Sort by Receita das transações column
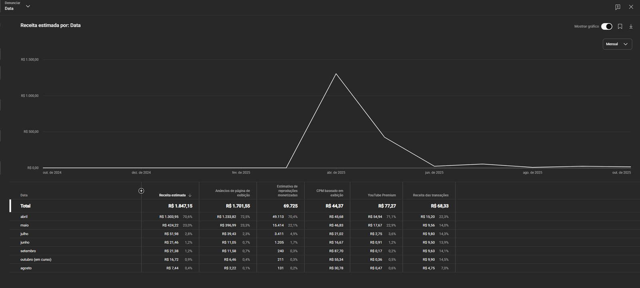The image size is (640, 288). tap(430, 195)
